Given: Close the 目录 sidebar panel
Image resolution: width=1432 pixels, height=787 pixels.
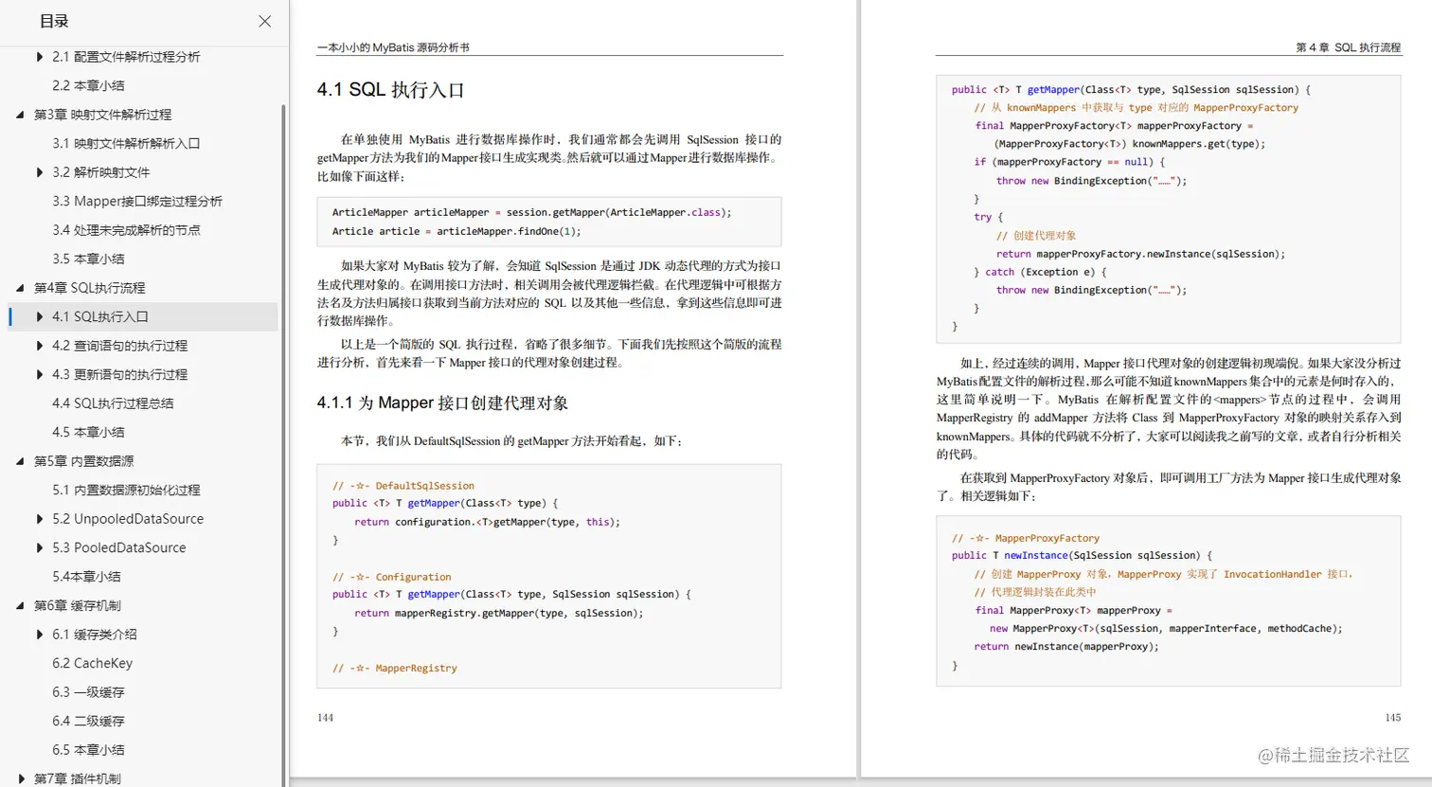Looking at the screenshot, I should tap(265, 21).
